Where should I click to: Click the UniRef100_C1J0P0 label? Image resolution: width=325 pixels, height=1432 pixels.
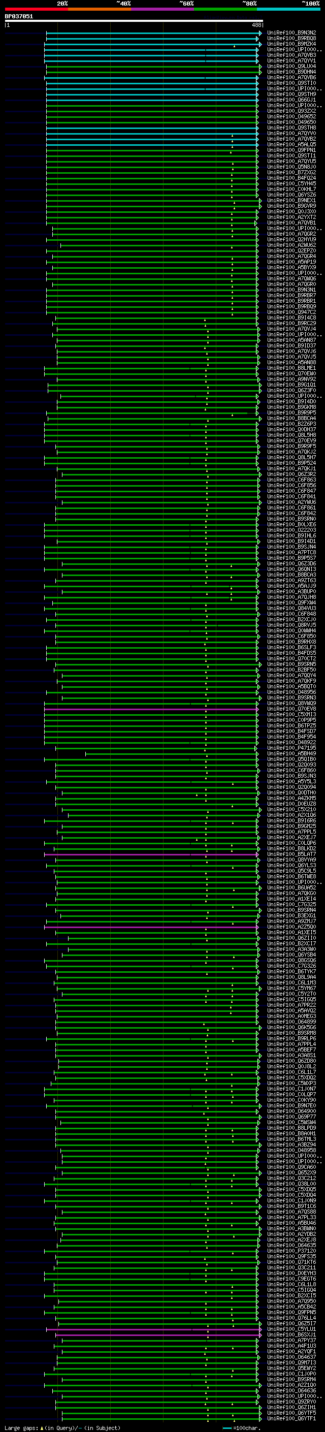coord(291,1374)
